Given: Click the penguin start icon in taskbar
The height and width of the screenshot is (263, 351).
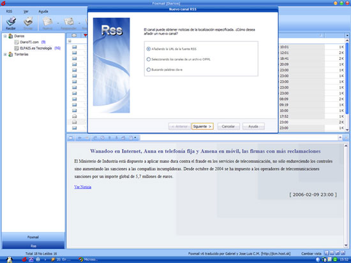Looking at the screenshot, I should (x=10, y=259).
